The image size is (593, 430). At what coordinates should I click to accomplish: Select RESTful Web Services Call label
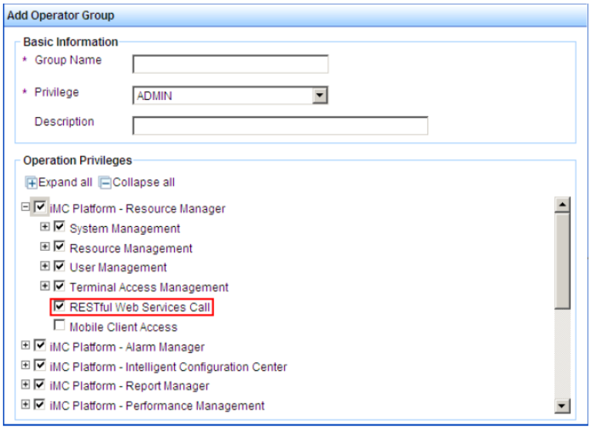point(140,307)
